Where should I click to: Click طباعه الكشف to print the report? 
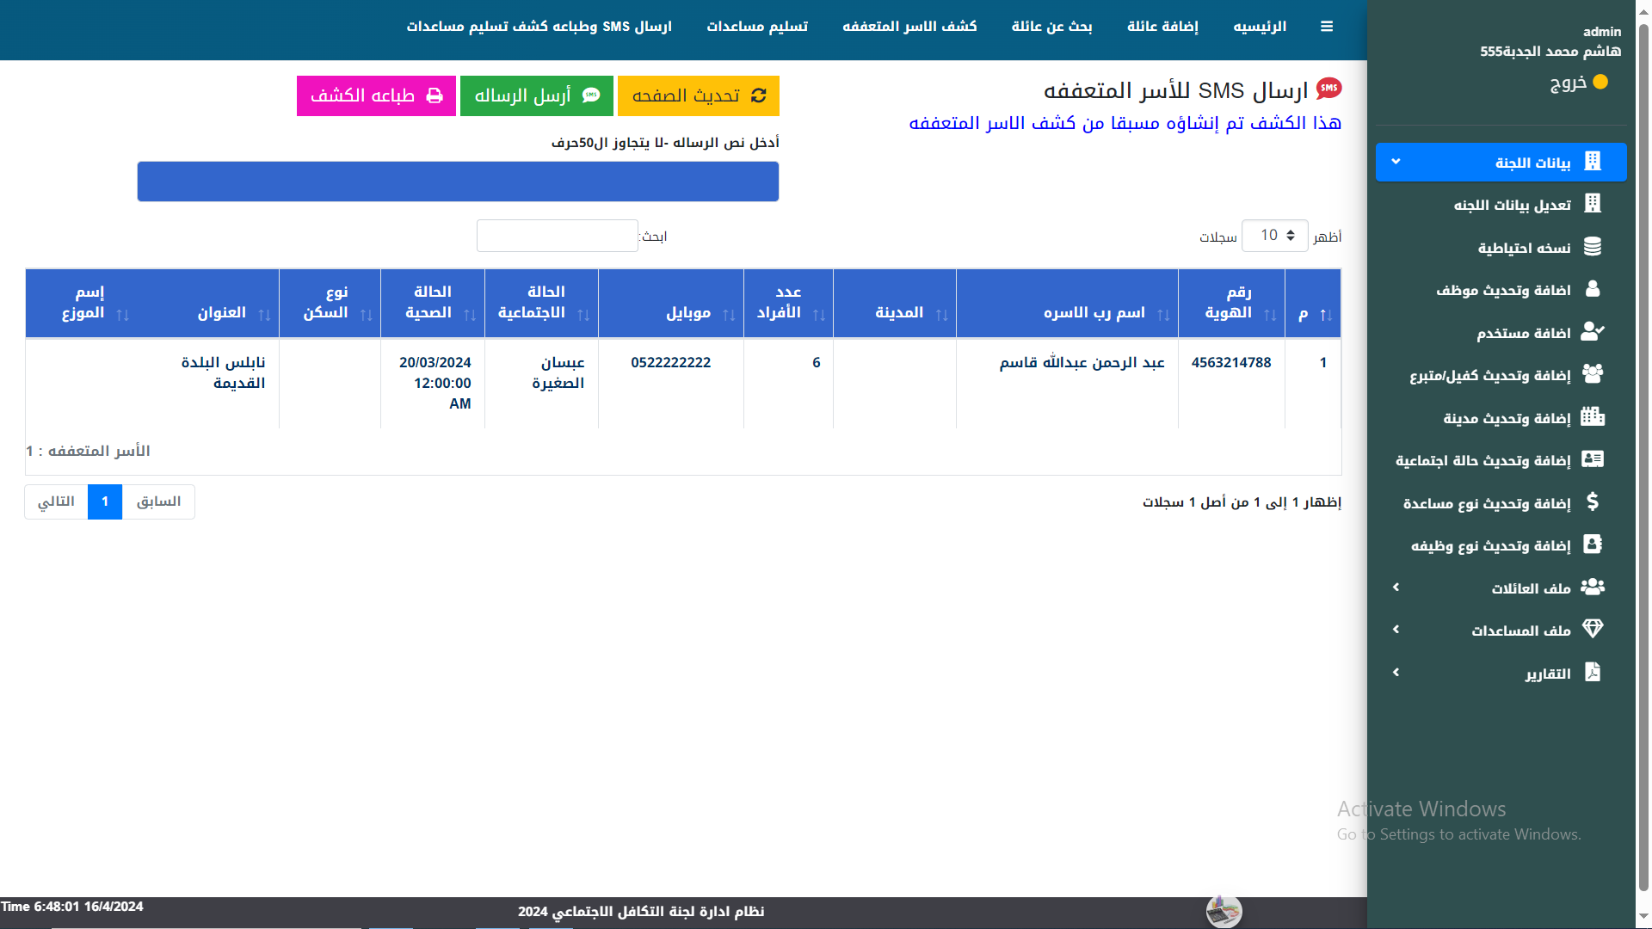[x=376, y=95]
